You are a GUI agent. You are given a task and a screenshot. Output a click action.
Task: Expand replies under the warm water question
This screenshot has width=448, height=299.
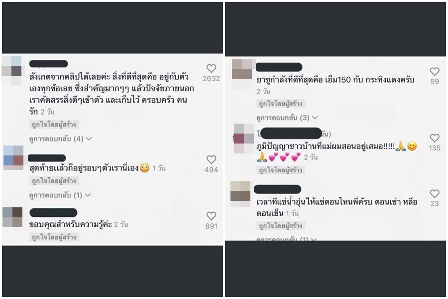[286, 238]
